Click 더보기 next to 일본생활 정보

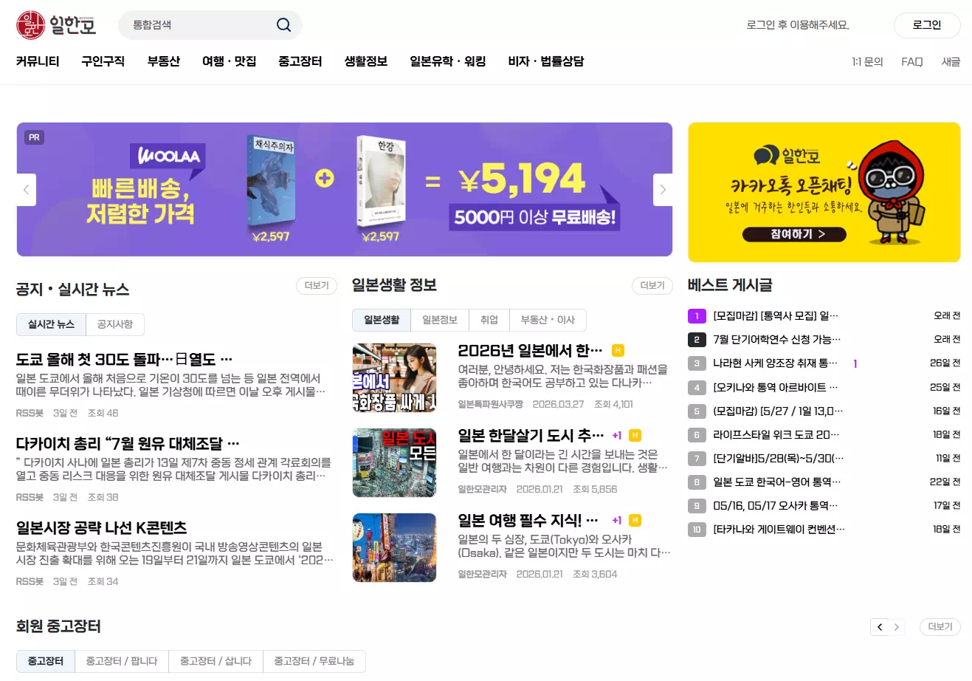(652, 286)
